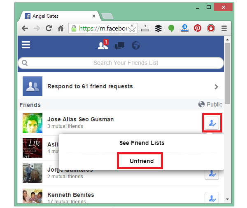Viewport: 247px width, 208px height.
Task: Open the Public privacy selector
Action: [210, 104]
